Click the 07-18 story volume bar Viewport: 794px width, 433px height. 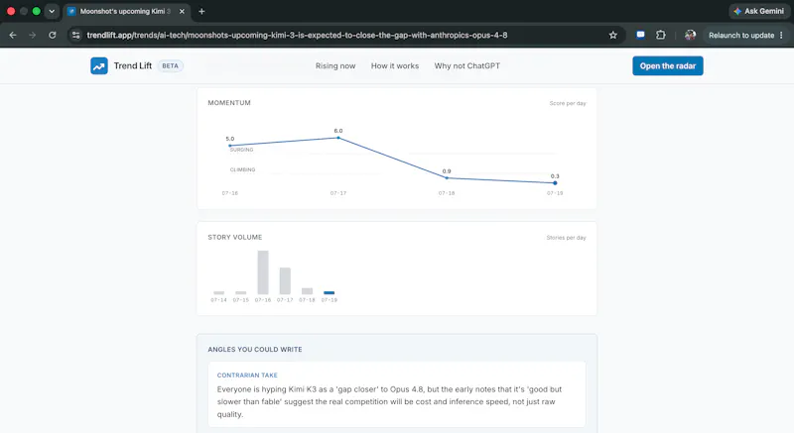click(307, 291)
